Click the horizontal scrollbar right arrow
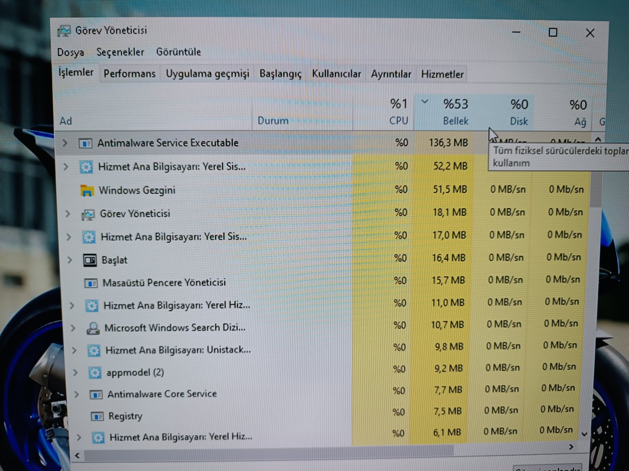 [571, 447]
